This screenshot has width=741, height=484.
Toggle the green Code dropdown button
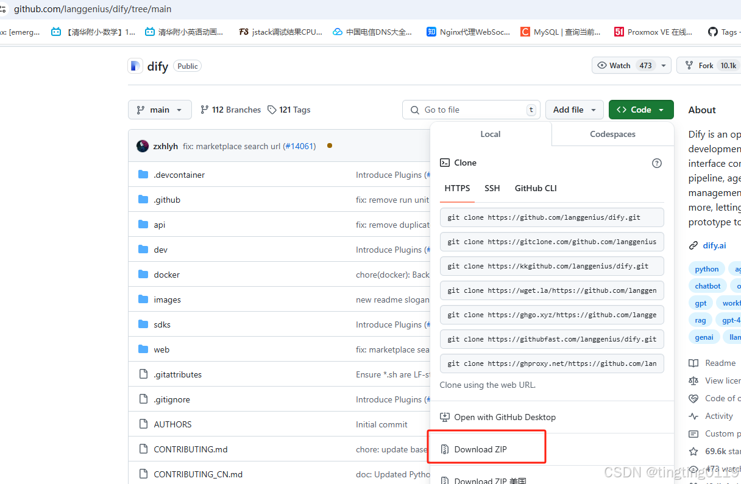point(641,110)
